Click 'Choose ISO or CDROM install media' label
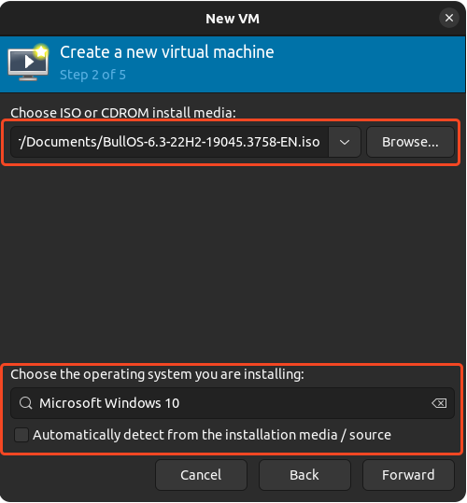This screenshot has height=503, width=467. click(x=123, y=113)
